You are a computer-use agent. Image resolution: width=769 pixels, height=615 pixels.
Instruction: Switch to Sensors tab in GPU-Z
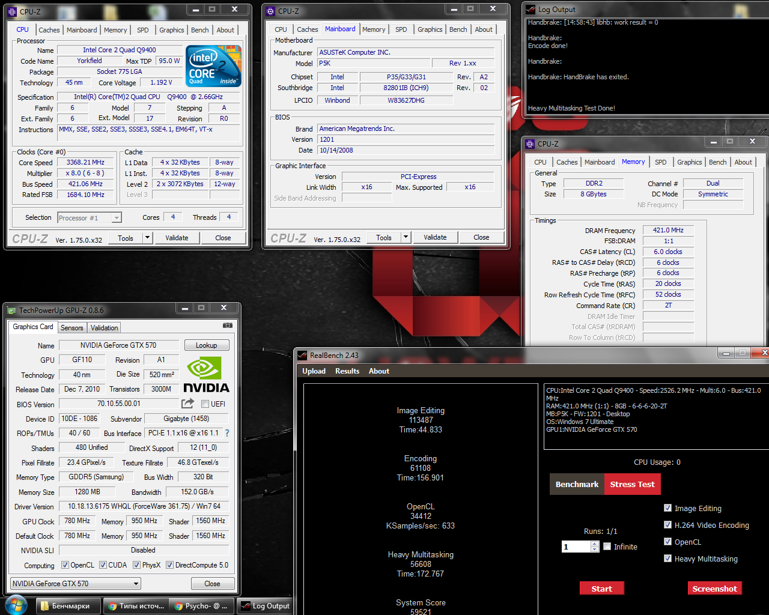[72, 328]
